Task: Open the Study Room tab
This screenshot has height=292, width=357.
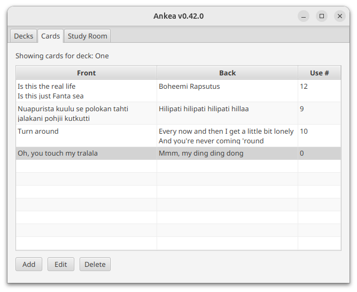Action: tap(87, 36)
